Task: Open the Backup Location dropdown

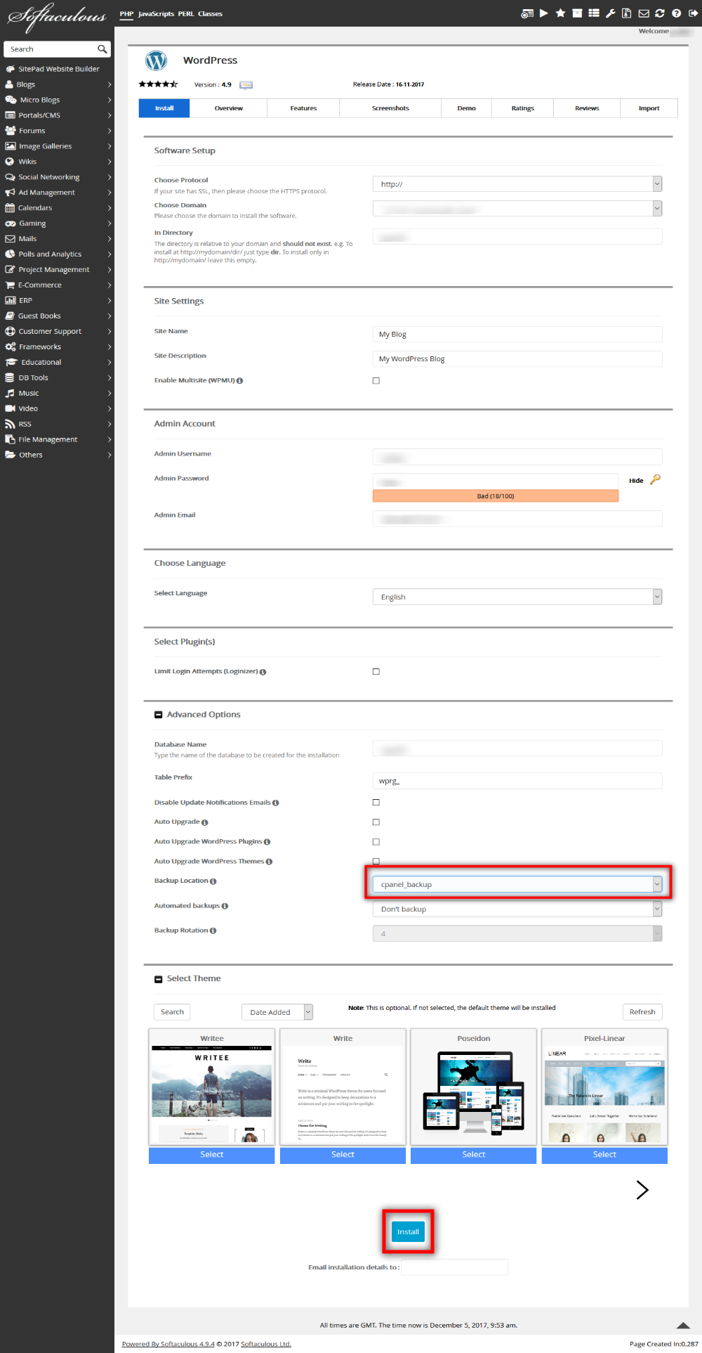Action: pos(517,884)
